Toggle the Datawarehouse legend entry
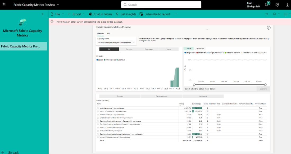Viewport: 291px width, 154px height. tap(110, 60)
